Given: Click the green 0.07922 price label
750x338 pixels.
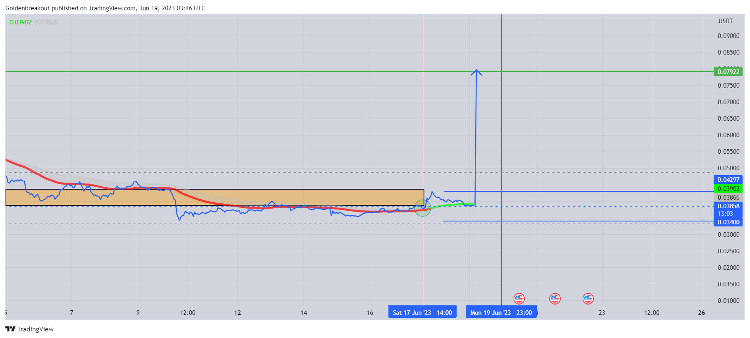Looking at the screenshot, I should (728, 71).
